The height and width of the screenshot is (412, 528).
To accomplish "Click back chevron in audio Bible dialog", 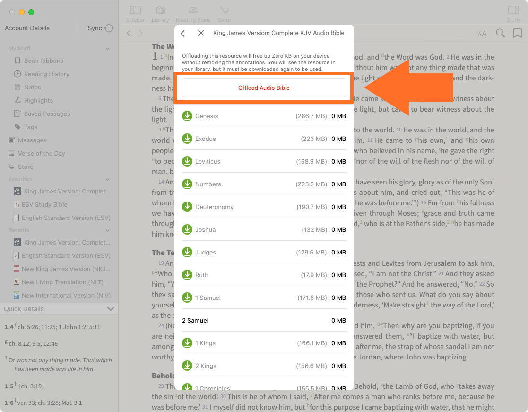I will point(183,33).
